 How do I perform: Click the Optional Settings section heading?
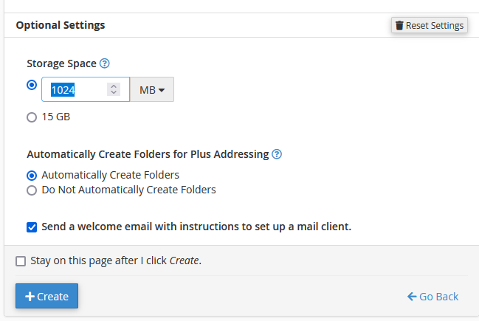point(61,26)
